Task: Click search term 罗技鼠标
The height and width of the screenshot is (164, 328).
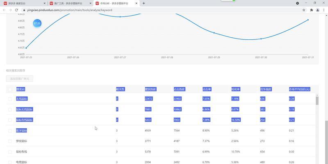Action: tap(22, 141)
